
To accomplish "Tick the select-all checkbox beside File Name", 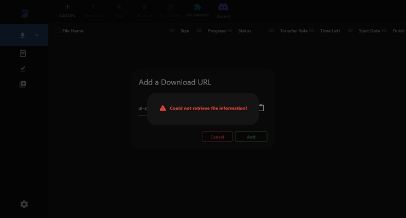I will point(56,31).
